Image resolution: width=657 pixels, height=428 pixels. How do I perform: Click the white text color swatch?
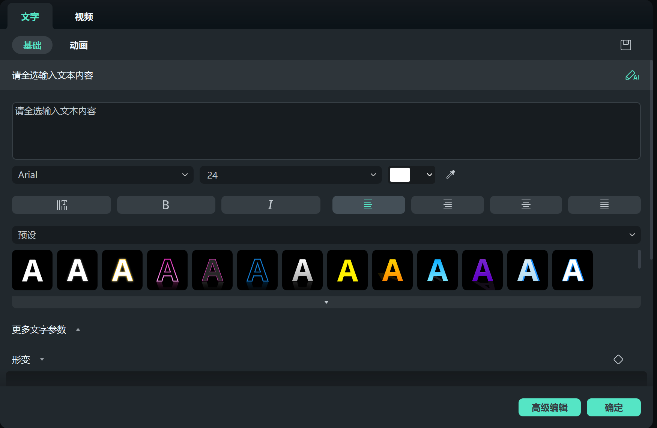coord(400,175)
